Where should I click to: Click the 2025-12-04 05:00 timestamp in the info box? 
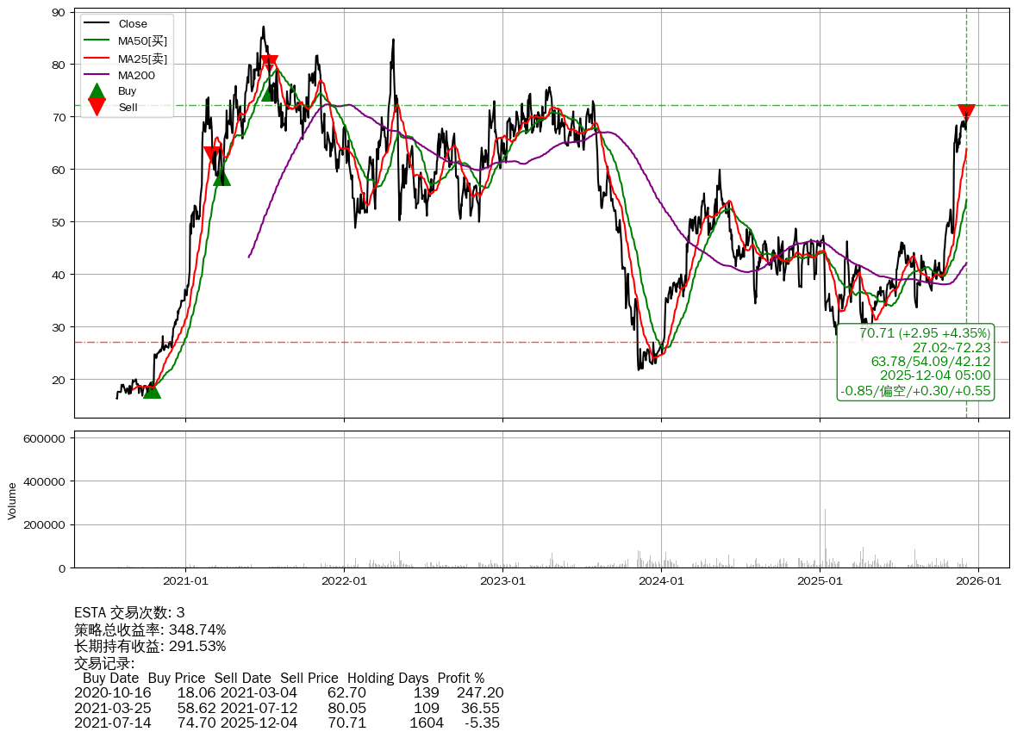[934, 375]
